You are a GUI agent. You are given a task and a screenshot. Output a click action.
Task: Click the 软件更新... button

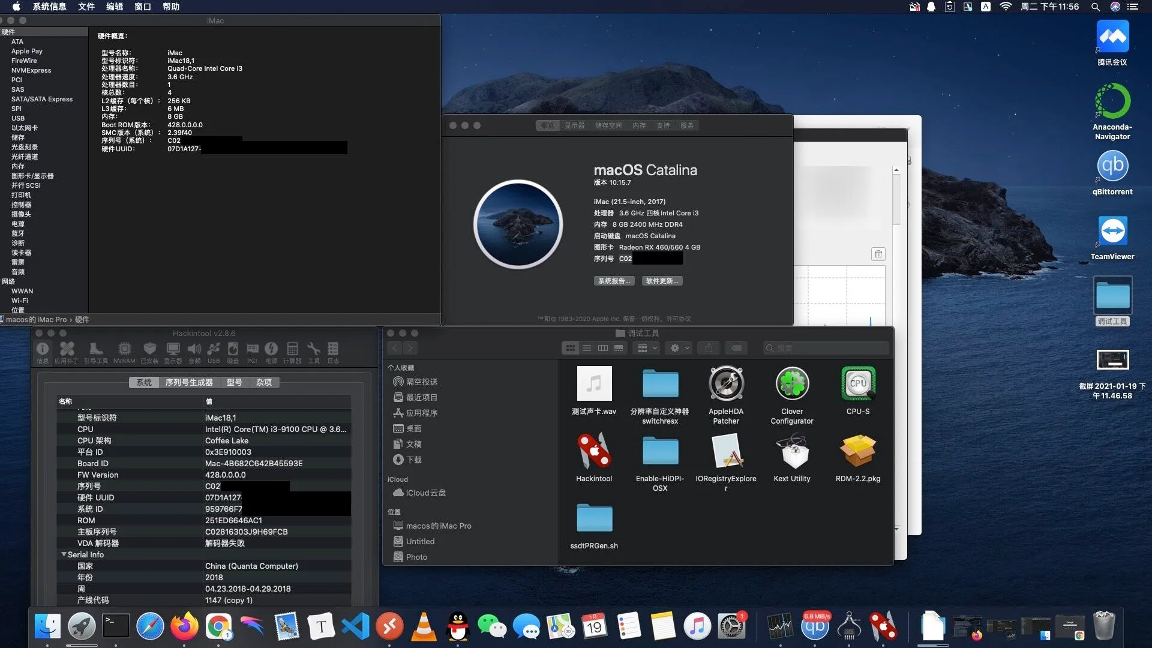662,281
